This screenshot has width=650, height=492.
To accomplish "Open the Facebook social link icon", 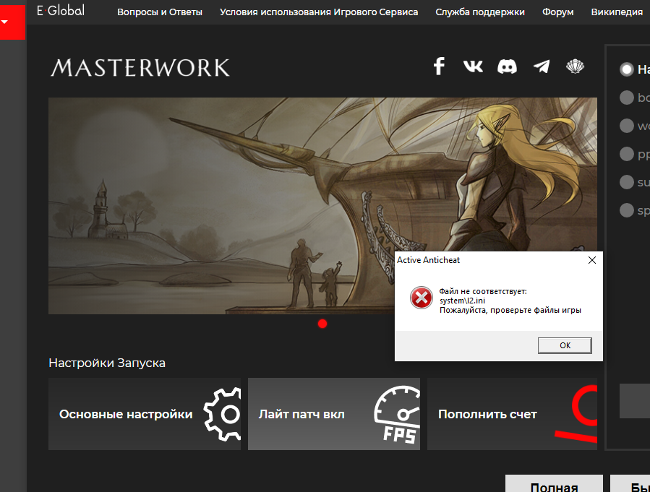I will click(x=438, y=67).
